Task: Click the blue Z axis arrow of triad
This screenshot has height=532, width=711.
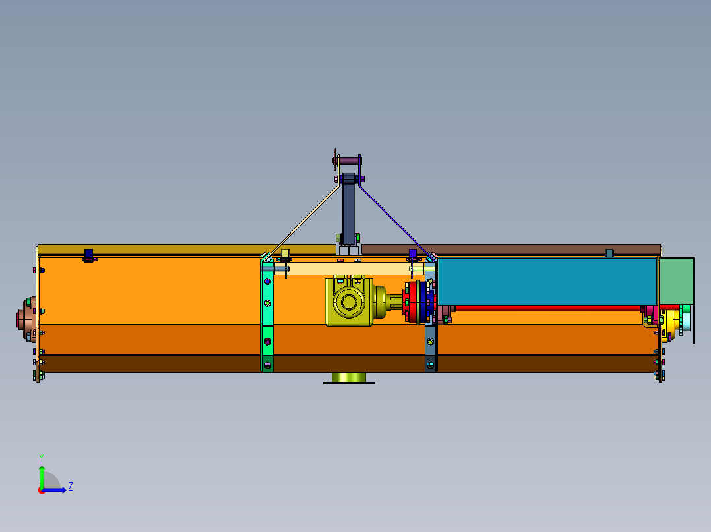Action: point(55,490)
